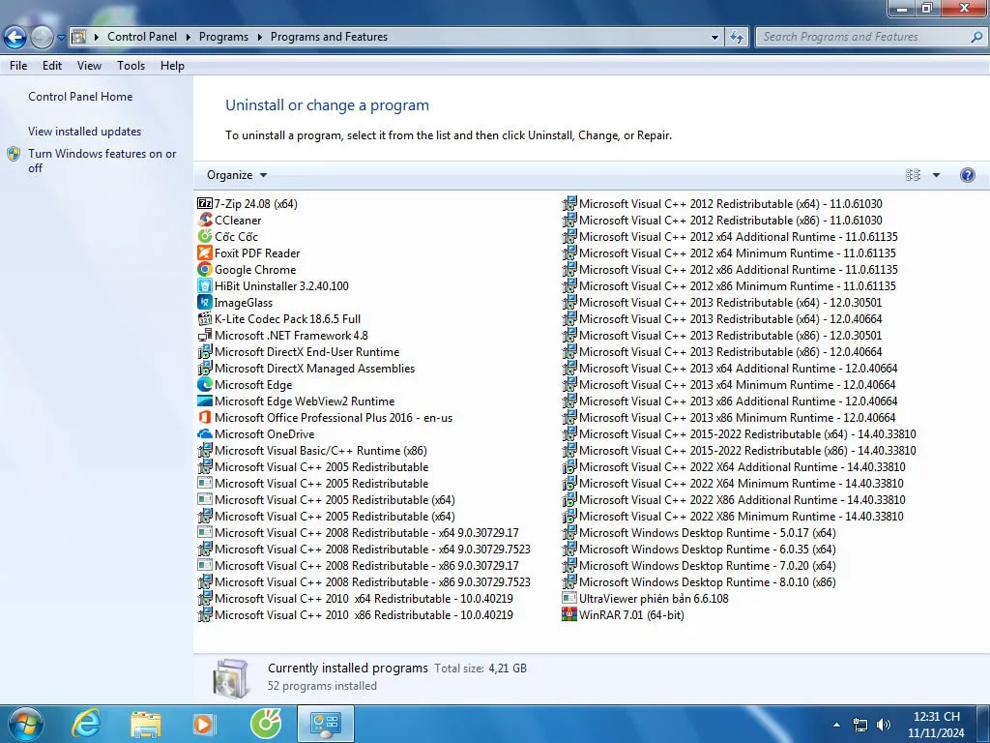
Task: Click View installed updates link
Action: click(84, 132)
